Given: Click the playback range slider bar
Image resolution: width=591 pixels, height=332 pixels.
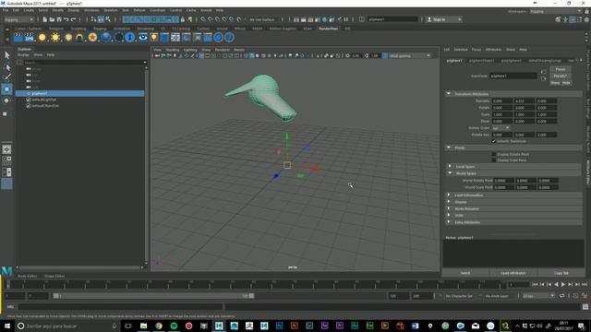Looking at the screenshot, I should click(154, 296).
